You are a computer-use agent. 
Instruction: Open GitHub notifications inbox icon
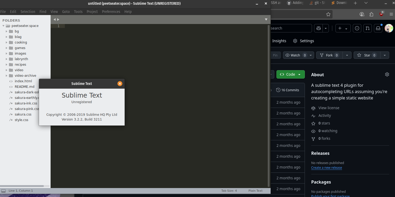(378, 28)
